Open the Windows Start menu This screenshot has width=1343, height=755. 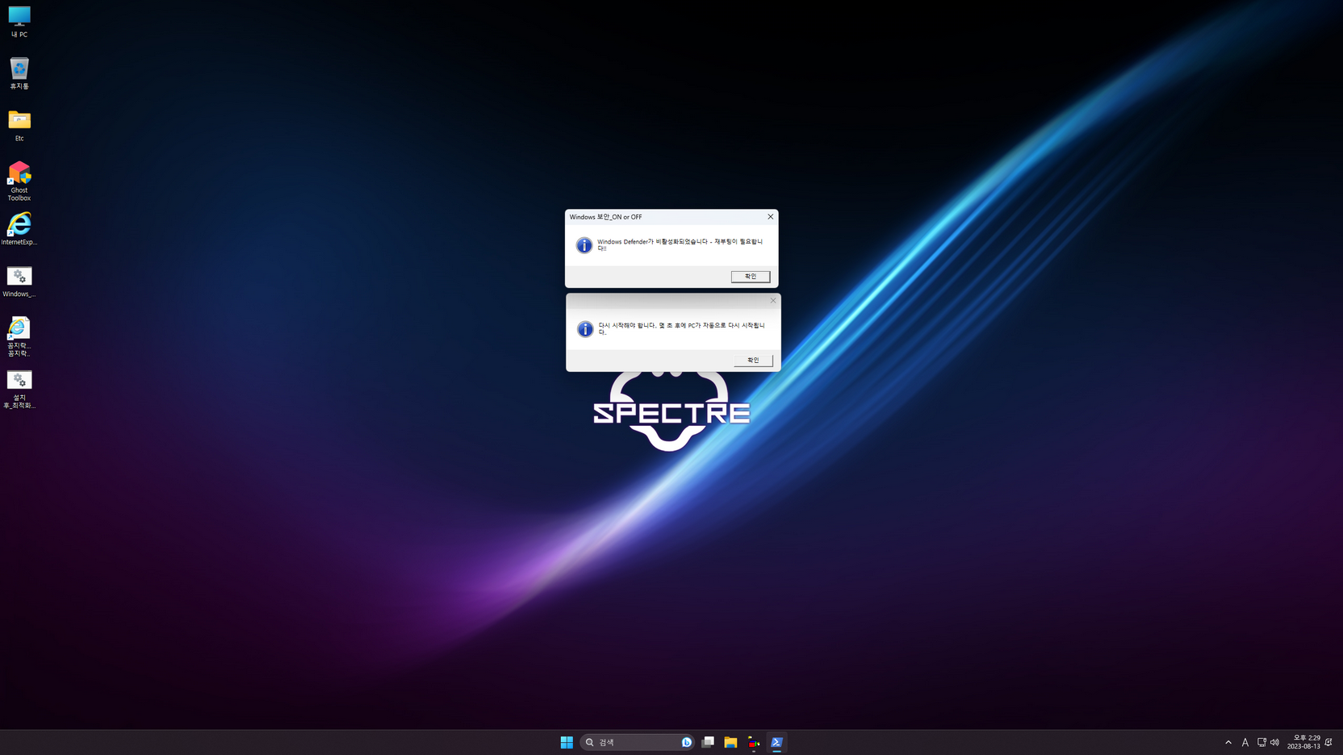(x=567, y=742)
